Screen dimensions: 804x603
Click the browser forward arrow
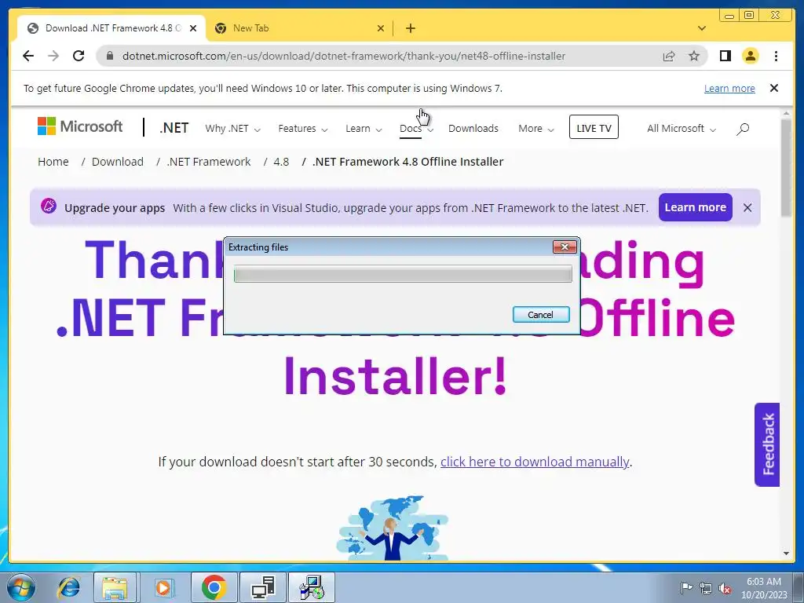click(53, 56)
